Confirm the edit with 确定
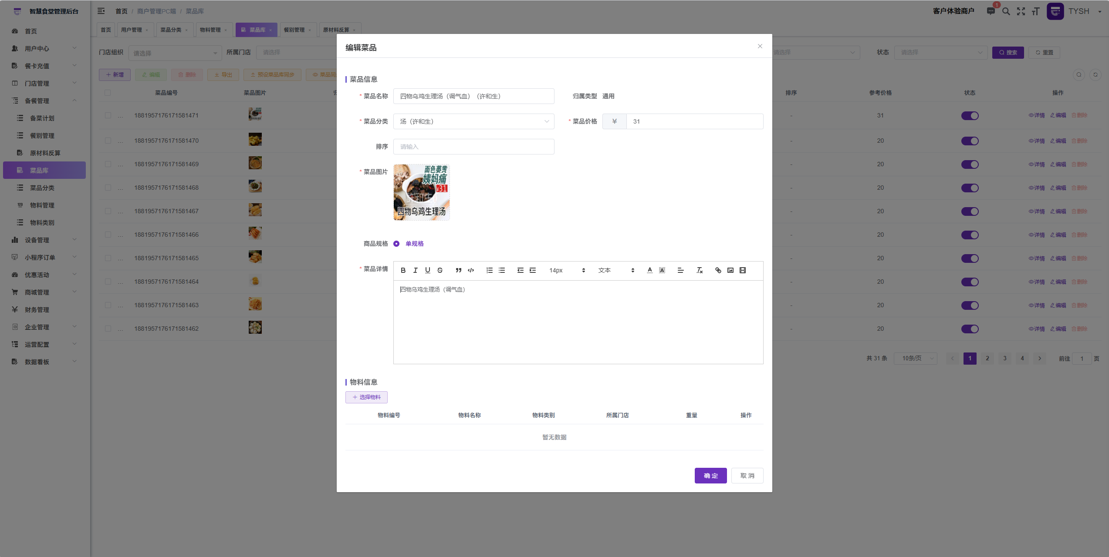The height and width of the screenshot is (557, 1109). pos(710,476)
